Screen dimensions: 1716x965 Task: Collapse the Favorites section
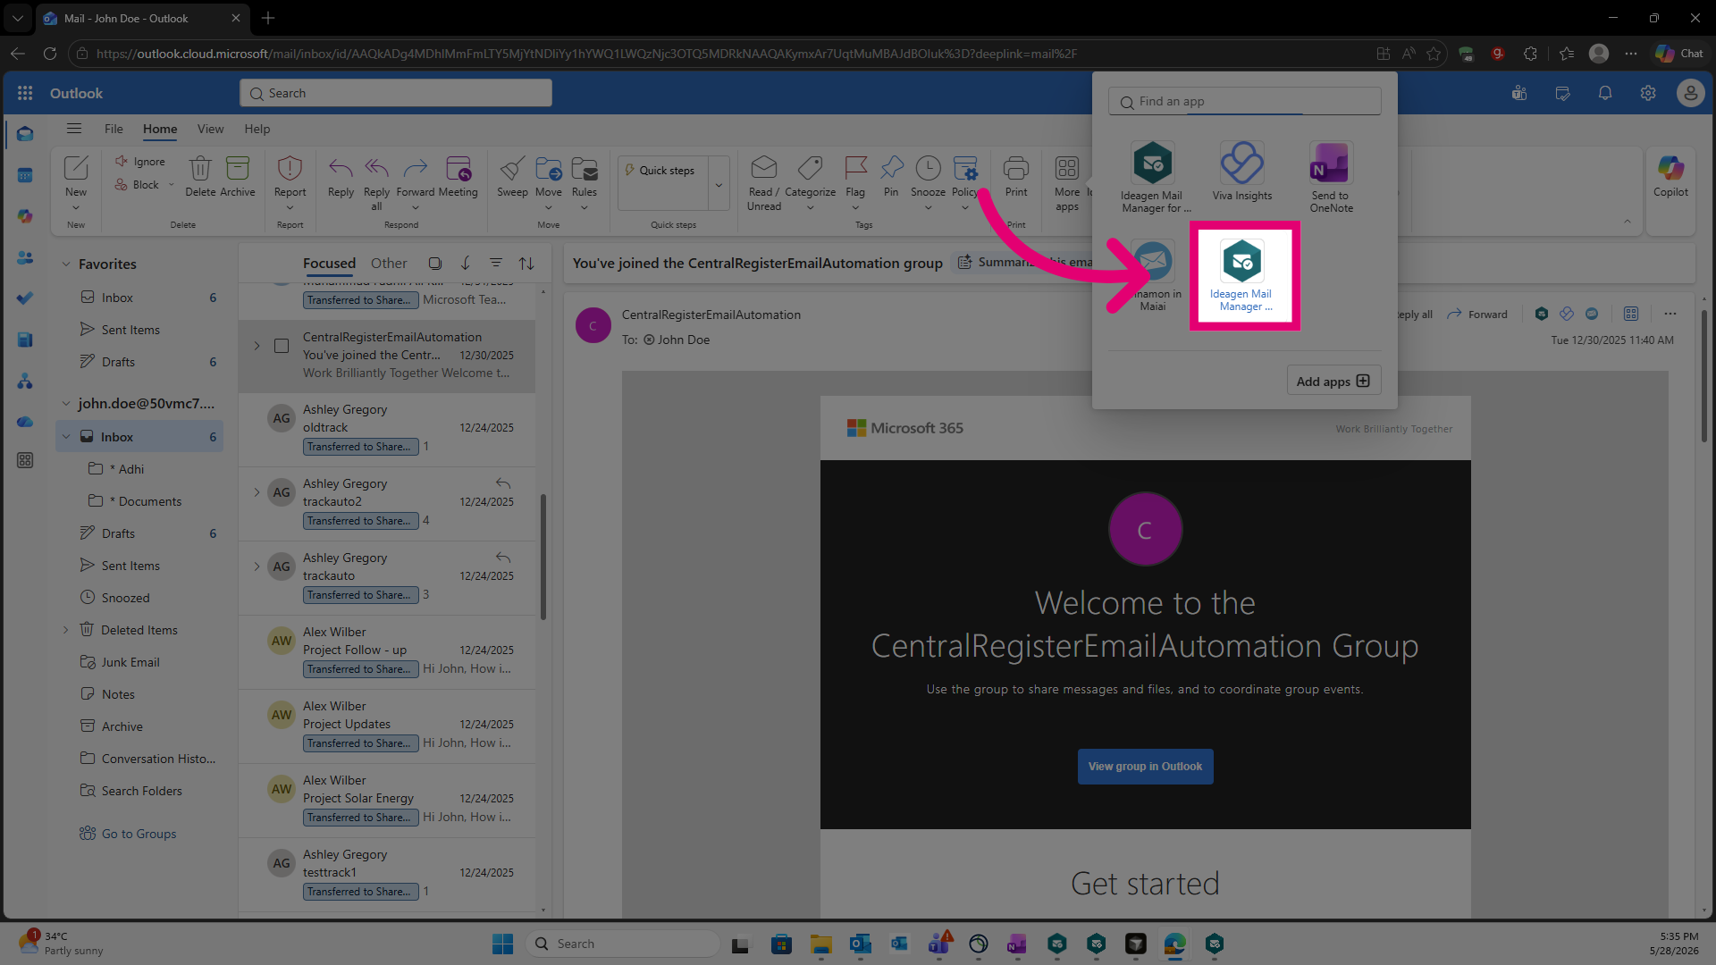[x=65, y=264]
